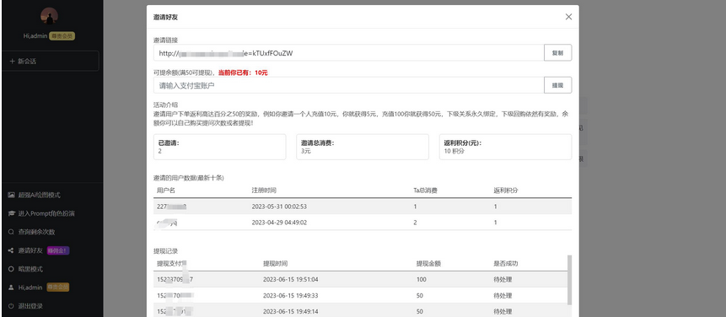Click the 尊贵会员 badge in bottom menu

coord(57,287)
